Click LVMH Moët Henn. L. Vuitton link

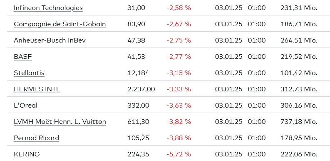click(60, 122)
